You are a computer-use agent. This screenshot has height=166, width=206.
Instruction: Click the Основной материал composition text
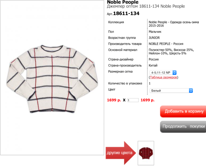171,52
